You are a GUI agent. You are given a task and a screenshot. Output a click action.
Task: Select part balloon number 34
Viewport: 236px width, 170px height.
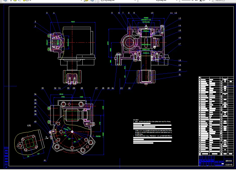35,94
